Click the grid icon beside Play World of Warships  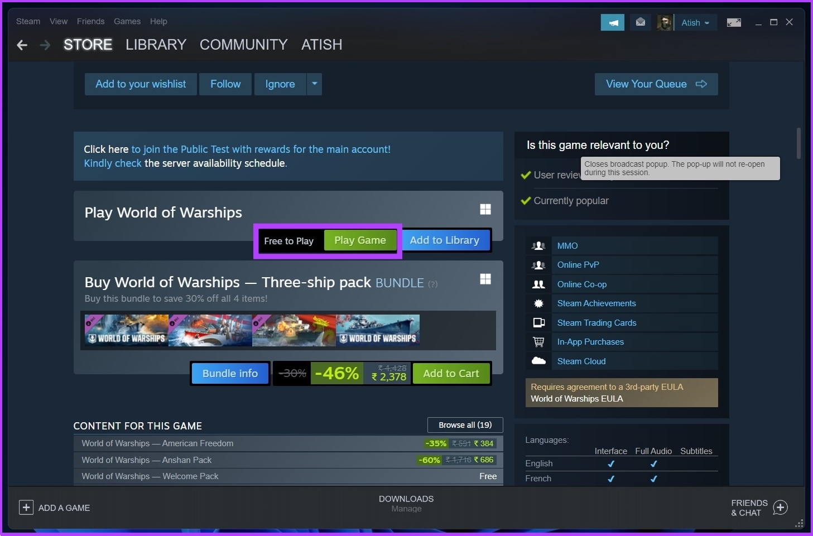(485, 209)
